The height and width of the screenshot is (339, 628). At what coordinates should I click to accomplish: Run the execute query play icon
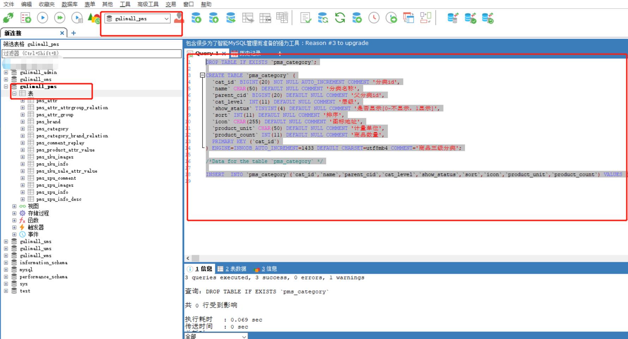coord(43,18)
